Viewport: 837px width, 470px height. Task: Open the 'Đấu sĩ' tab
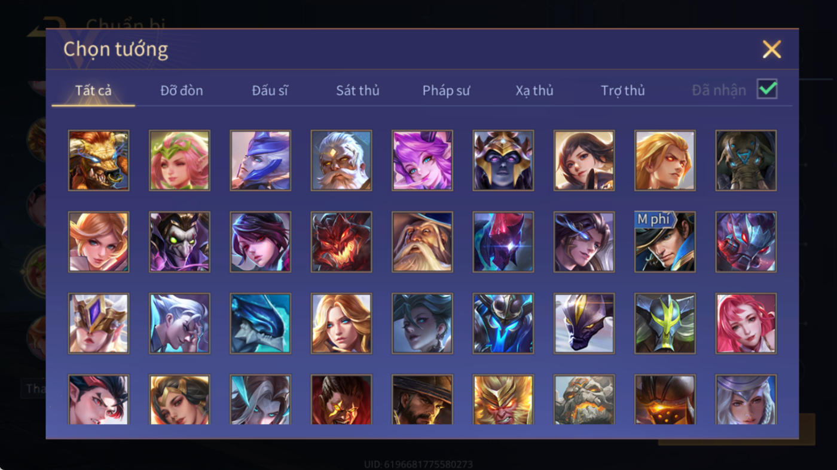[270, 91]
